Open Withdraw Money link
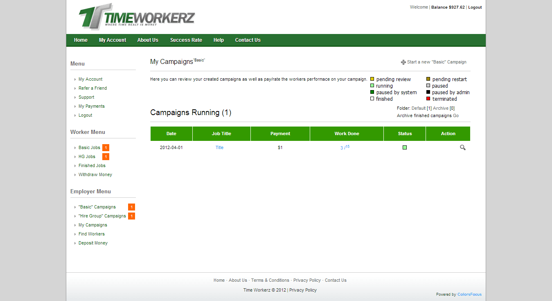Screen dimensions: 552x301 pyautogui.click(x=95, y=175)
